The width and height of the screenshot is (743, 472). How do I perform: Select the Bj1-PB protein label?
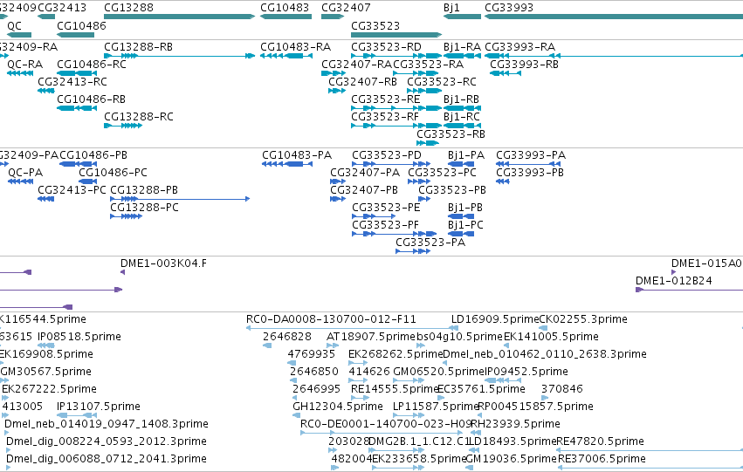point(465,208)
